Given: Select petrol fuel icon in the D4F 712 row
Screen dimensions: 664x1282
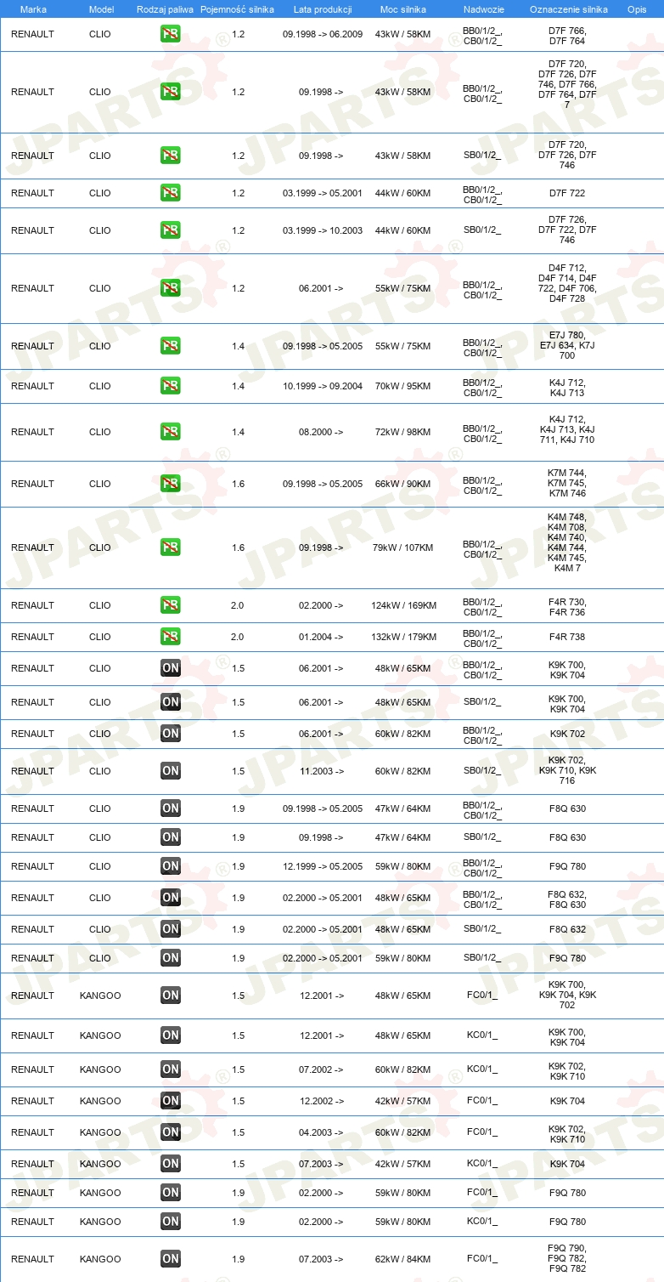Looking at the screenshot, I should pyautogui.click(x=171, y=288).
